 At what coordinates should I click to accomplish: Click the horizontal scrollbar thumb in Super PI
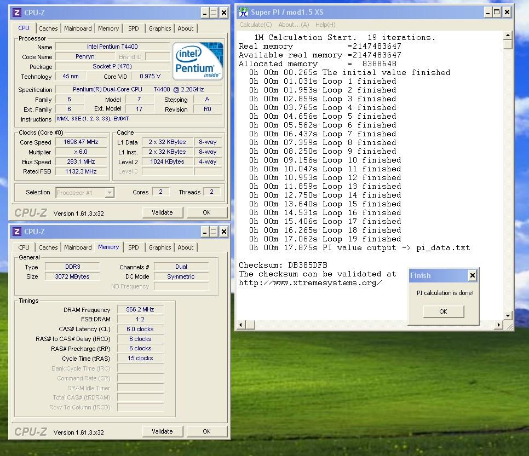pyautogui.click(x=250, y=325)
